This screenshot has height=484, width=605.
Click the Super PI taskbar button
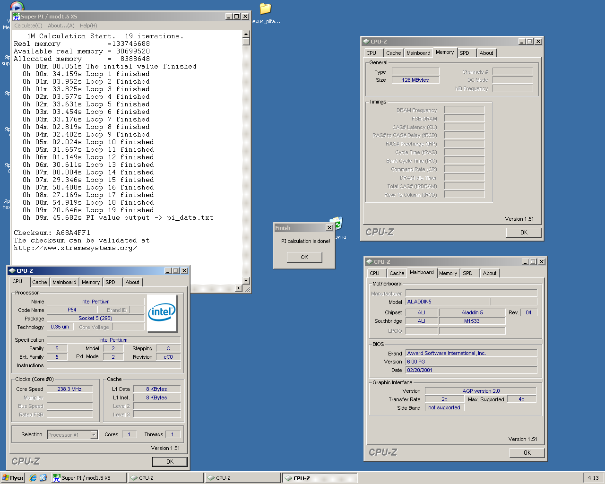(x=88, y=478)
